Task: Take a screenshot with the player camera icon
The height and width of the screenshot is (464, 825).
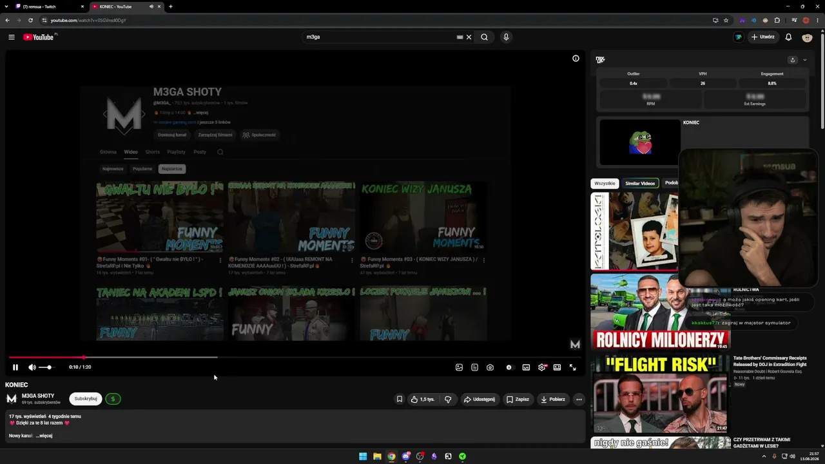Action: click(490, 367)
